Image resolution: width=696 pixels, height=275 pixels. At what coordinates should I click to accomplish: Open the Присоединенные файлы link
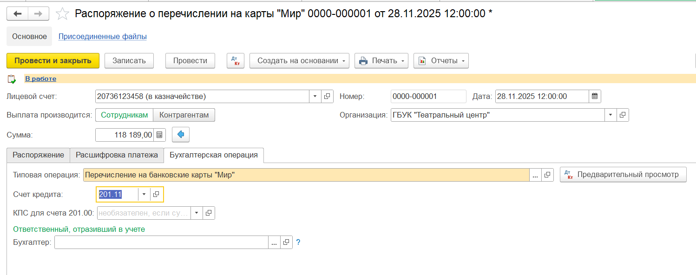(102, 36)
